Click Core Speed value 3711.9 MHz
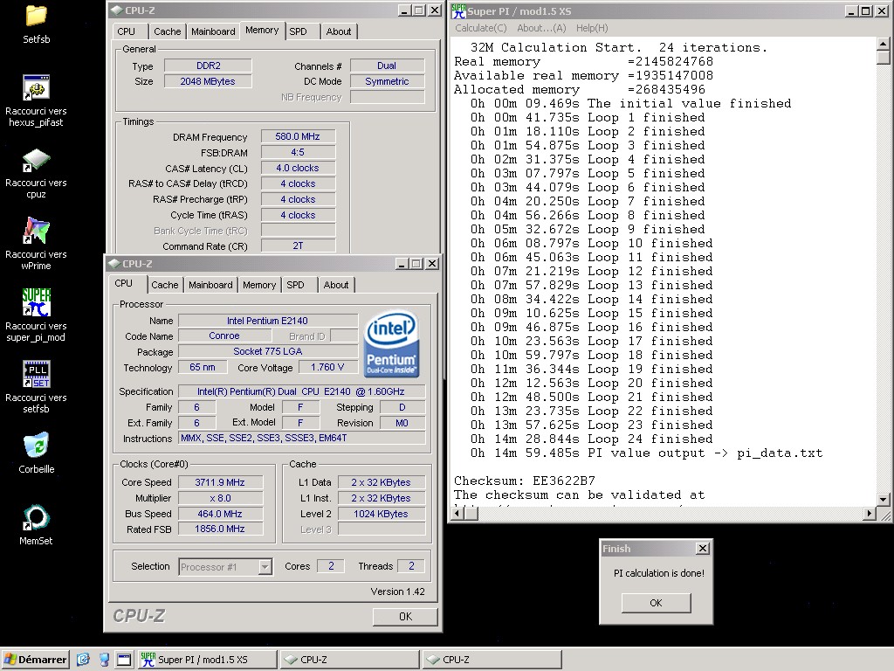The image size is (894, 671). click(220, 482)
